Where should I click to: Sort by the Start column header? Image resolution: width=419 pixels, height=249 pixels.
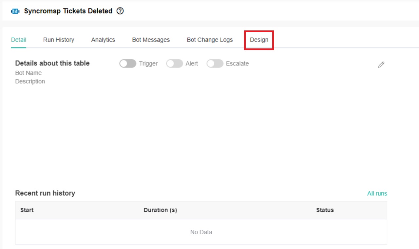click(x=27, y=210)
